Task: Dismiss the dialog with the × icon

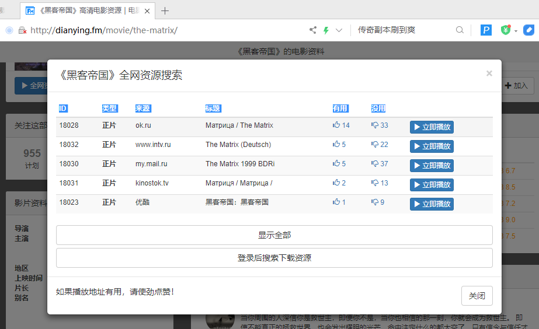Action: pyautogui.click(x=489, y=73)
